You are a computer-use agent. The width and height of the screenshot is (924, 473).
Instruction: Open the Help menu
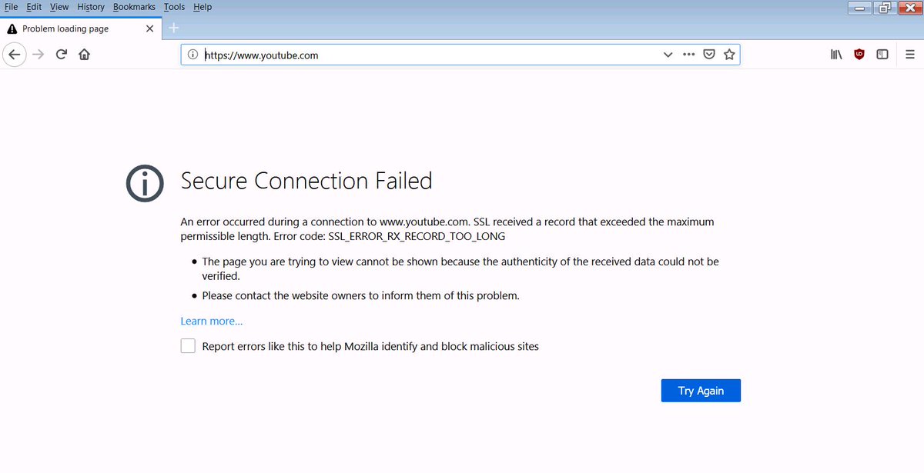click(x=203, y=7)
